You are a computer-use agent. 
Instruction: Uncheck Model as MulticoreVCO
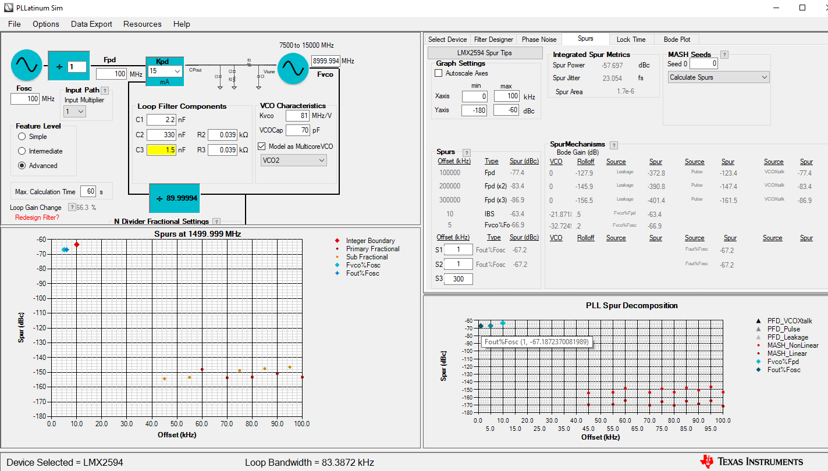pyautogui.click(x=261, y=147)
